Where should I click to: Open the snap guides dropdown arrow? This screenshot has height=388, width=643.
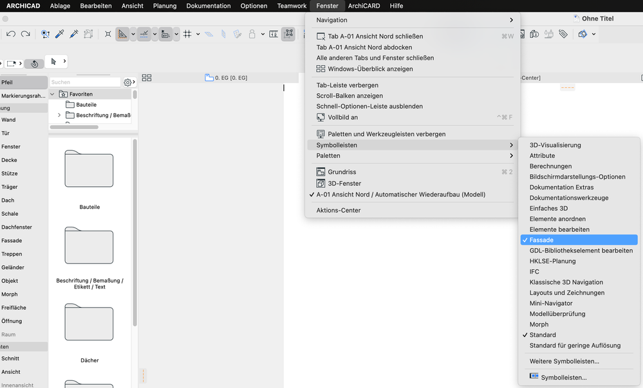(x=154, y=34)
